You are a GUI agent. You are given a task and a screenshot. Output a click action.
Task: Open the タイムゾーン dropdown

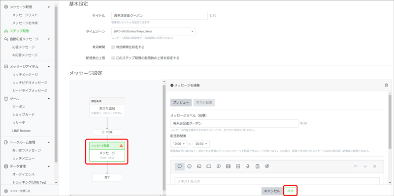click(153, 31)
